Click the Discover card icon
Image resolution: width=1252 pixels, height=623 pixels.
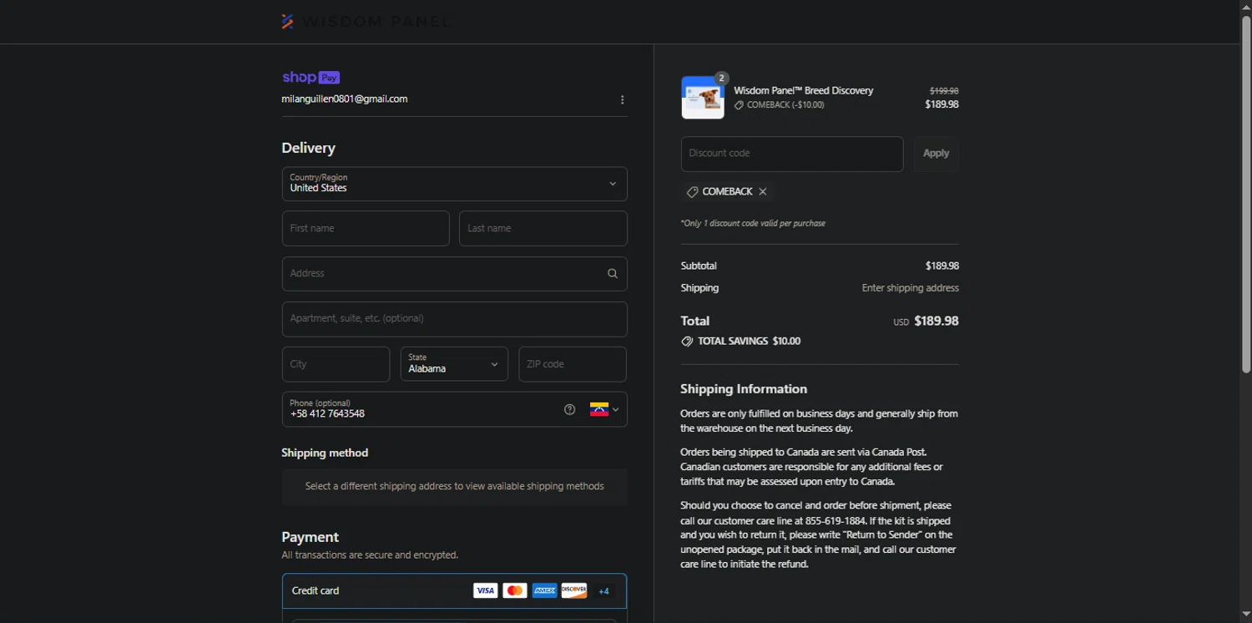[x=573, y=590]
